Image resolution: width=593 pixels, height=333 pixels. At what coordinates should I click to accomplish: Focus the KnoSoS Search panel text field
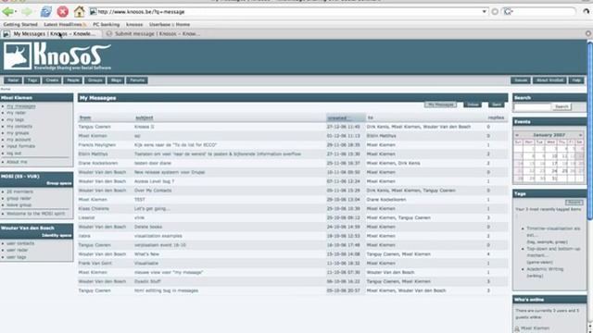pyautogui.click(x=532, y=107)
